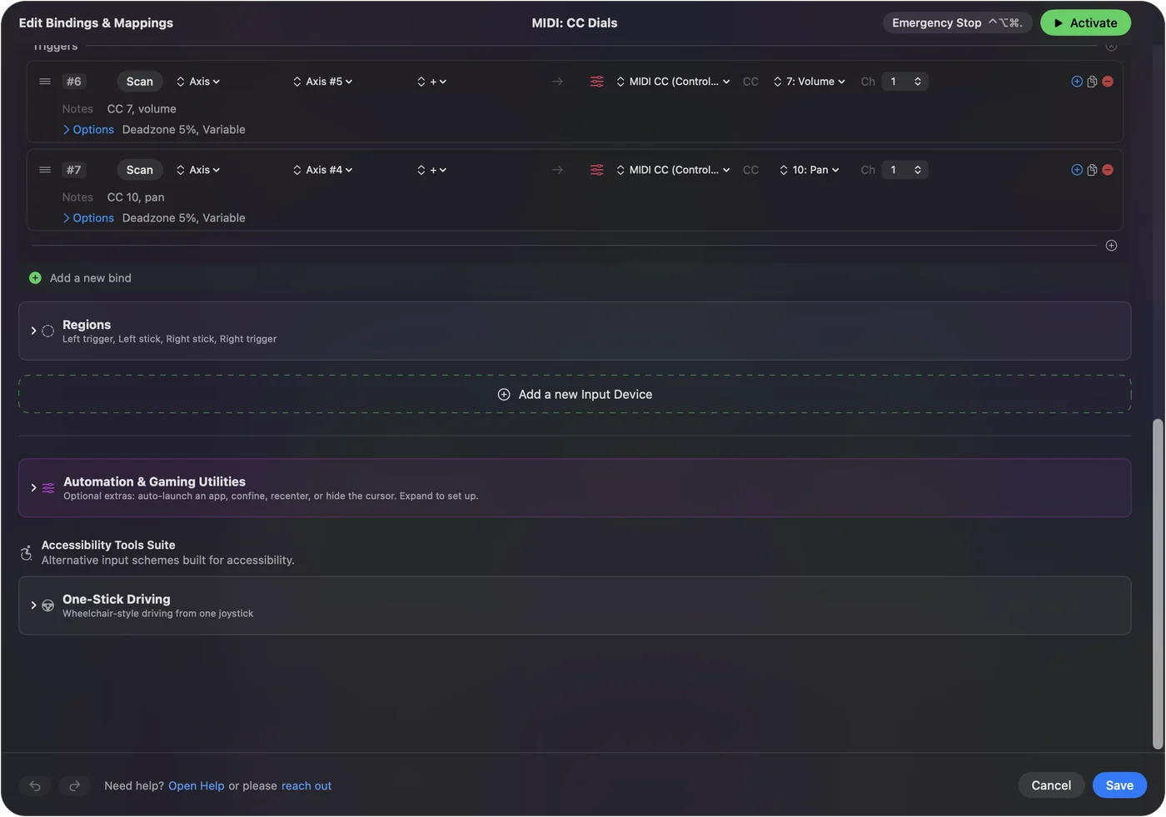Image resolution: width=1166 pixels, height=817 pixels.
Task: Click the red MIDI sliders icon in bind #7
Action: [597, 170]
